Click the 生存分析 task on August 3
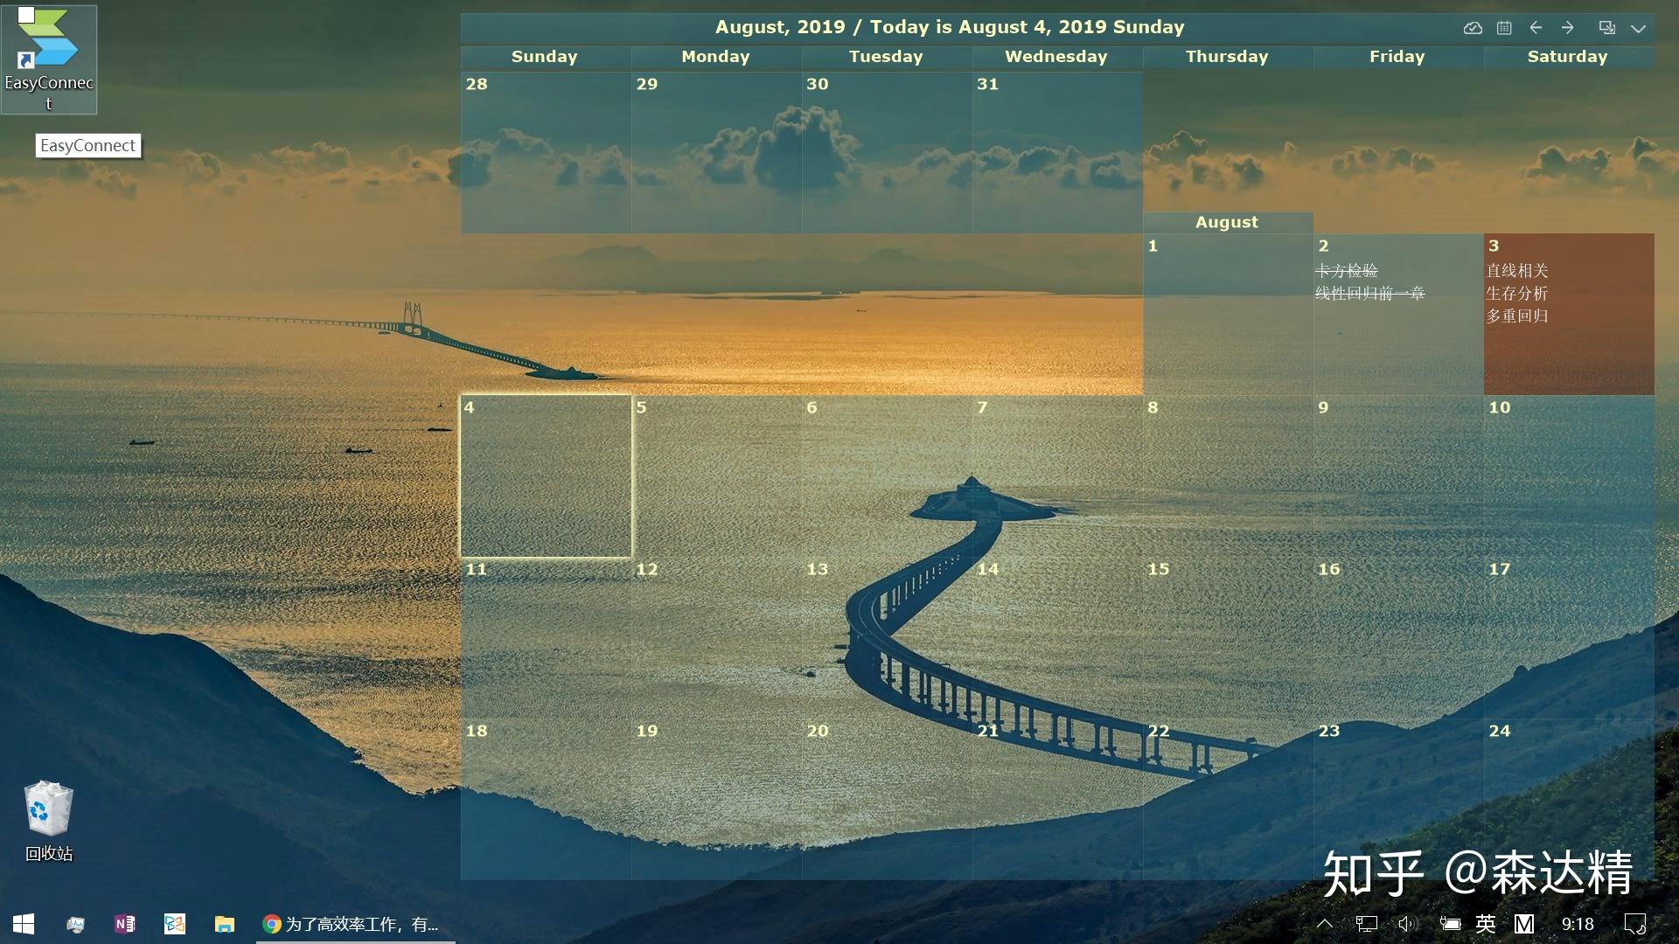 pyautogui.click(x=1517, y=294)
